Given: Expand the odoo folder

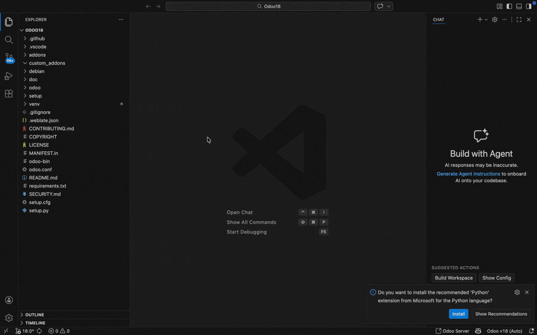Looking at the screenshot, I should click(x=74, y=87).
